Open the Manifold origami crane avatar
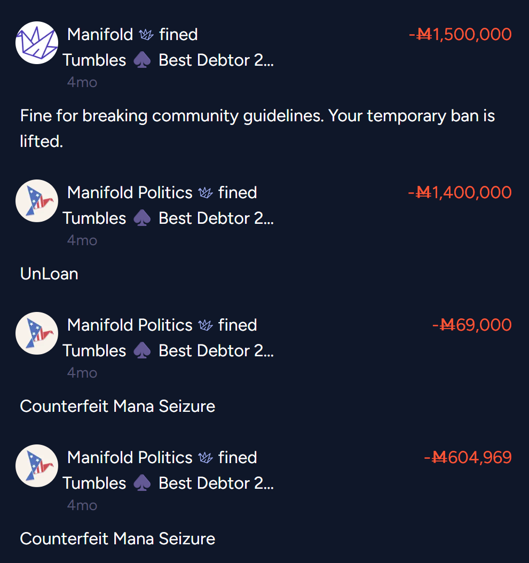 point(37,43)
